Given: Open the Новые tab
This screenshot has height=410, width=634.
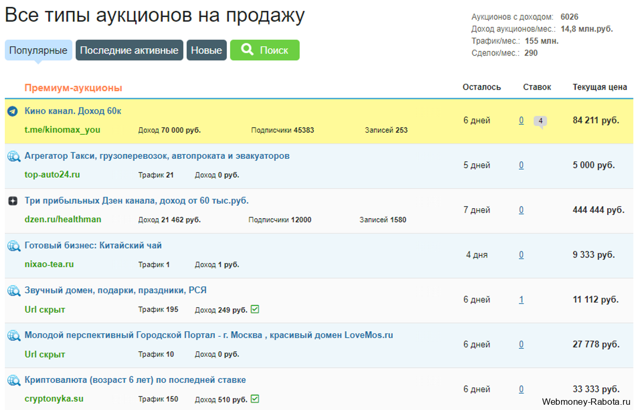Looking at the screenshot, I should coord(206,50).
